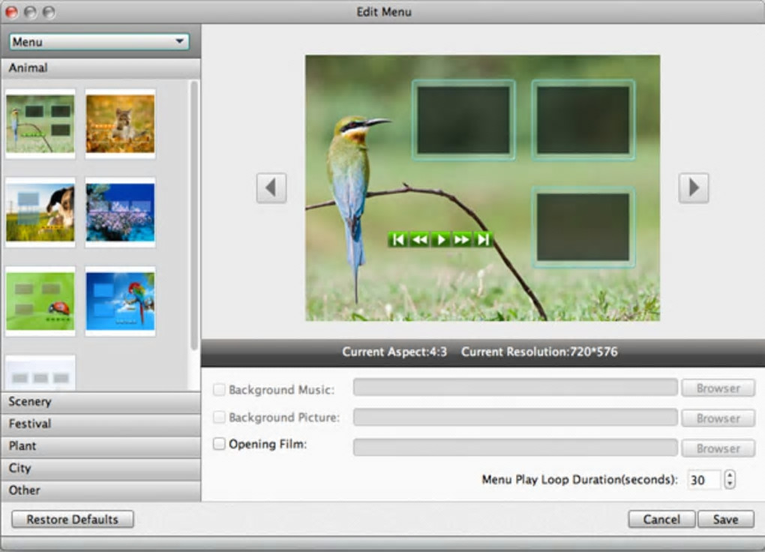Increase loop duration with stepper up arrow
The width and height of the screenshot is (765, 552).
point(730,475)
